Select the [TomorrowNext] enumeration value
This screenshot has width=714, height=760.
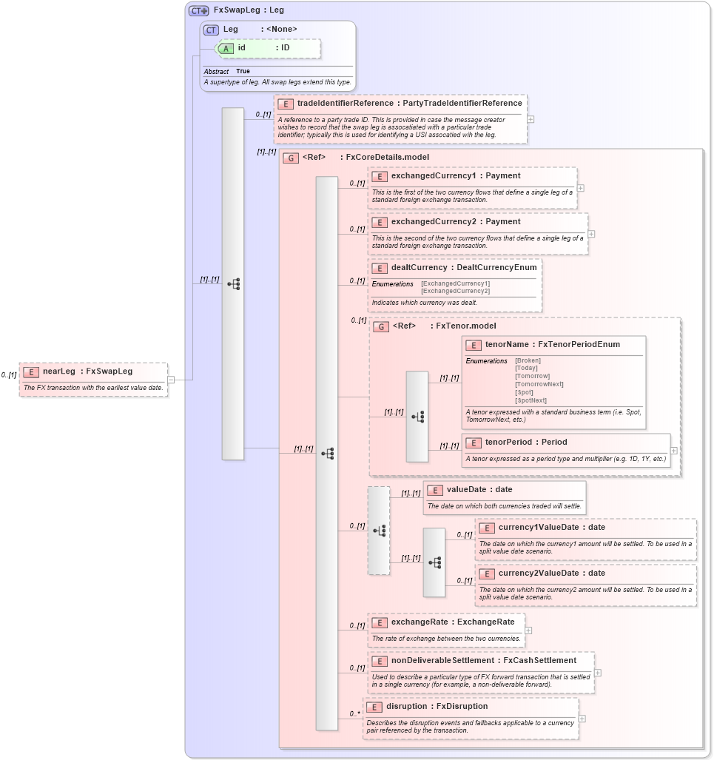click(539, 384)
